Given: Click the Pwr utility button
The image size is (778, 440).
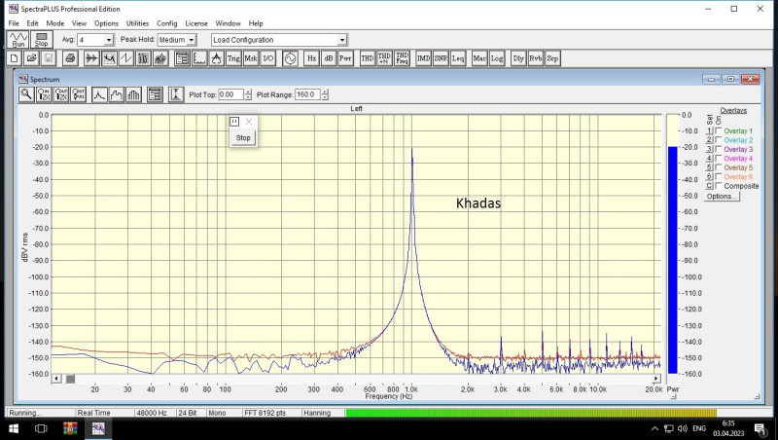Looking at the screenshot, I should point(345,58).
